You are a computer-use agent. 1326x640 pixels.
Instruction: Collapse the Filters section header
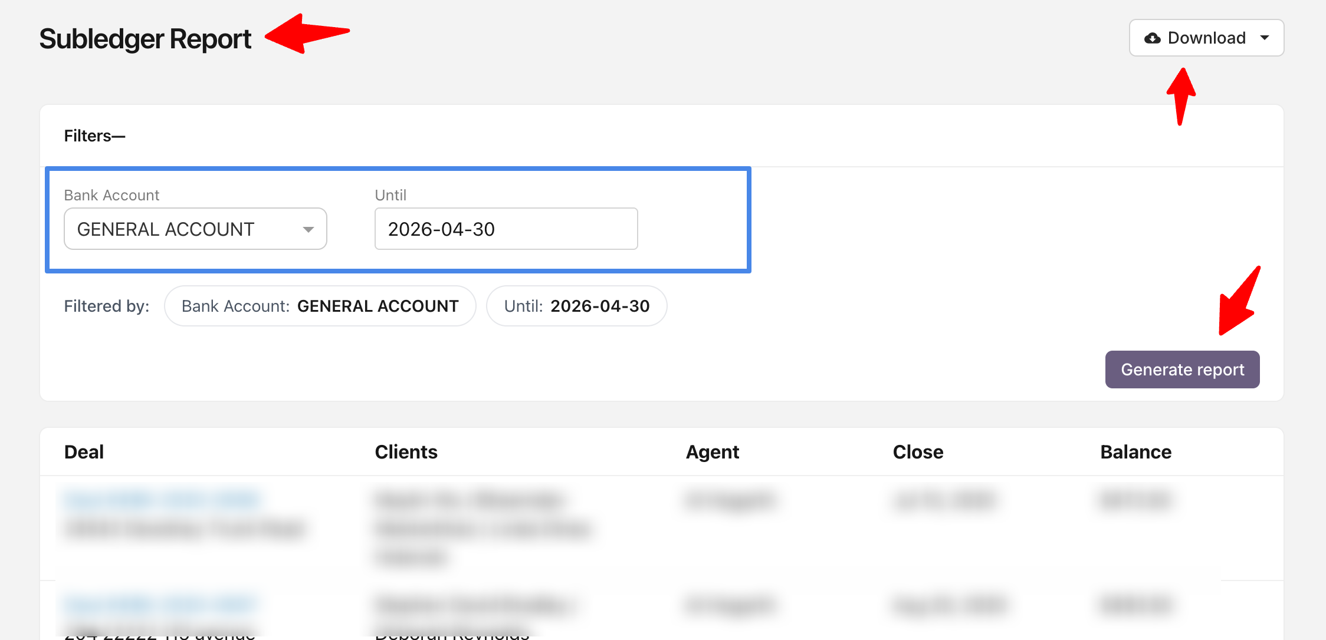[x=94, y=136]
